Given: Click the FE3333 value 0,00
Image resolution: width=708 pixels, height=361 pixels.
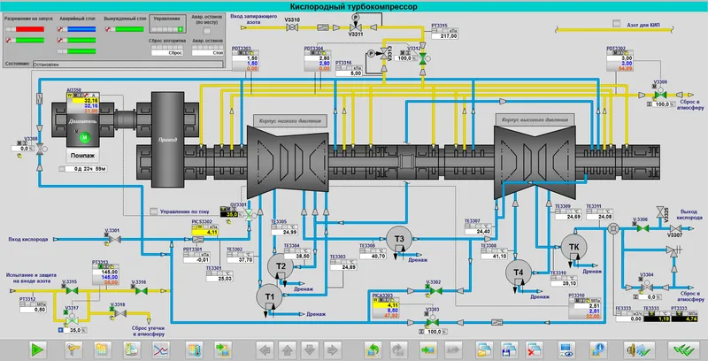Looking at the screenshot, I should click(x=628, y=319).
